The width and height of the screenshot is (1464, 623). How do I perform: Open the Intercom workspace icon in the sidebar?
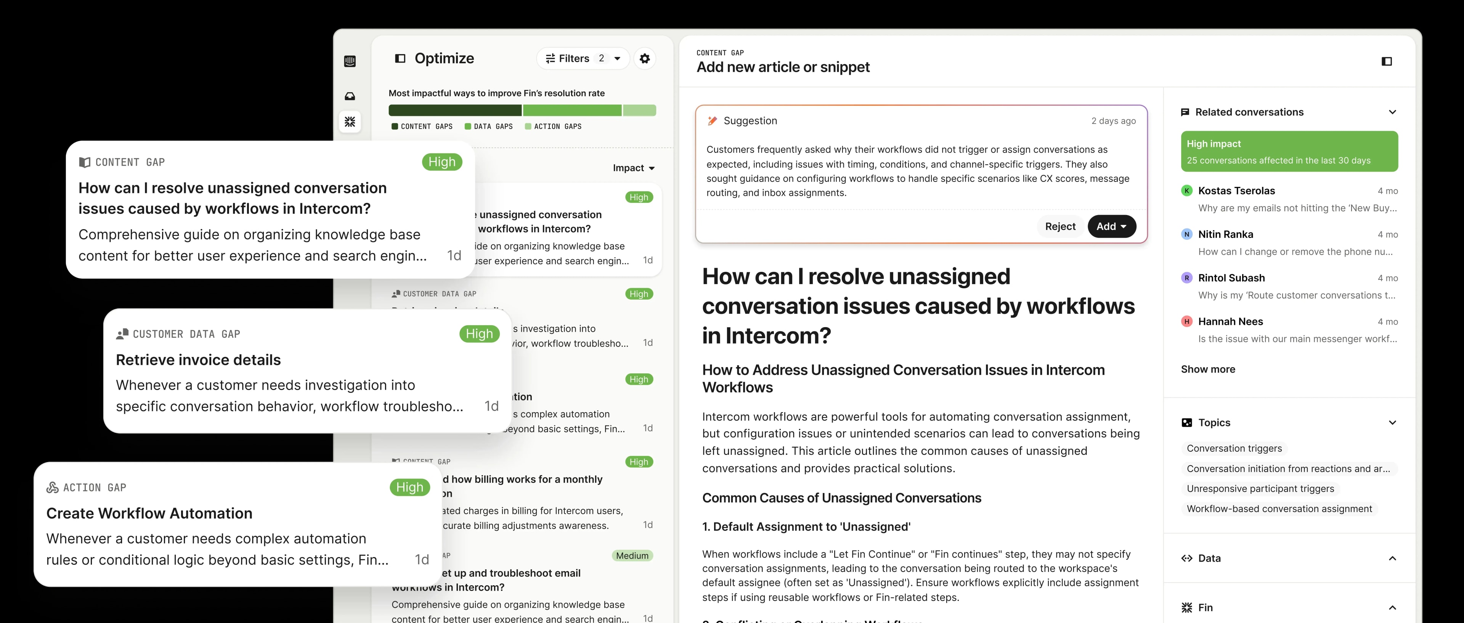tap(350, 61)
